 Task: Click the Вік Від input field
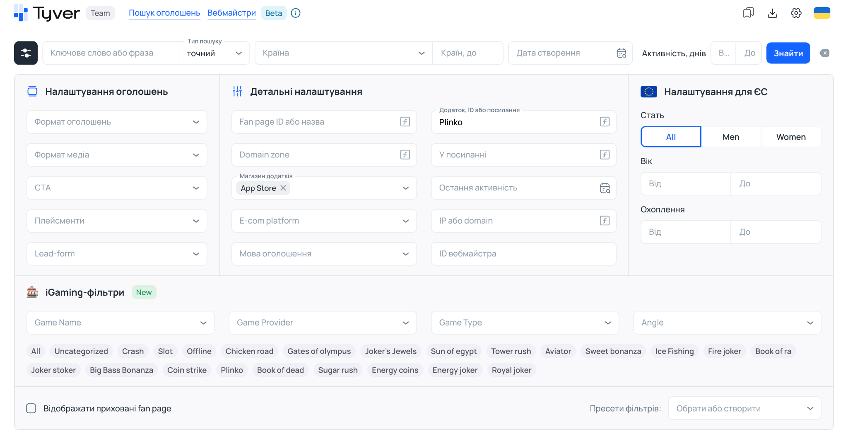pyautogui.click(x=686, y=184)
